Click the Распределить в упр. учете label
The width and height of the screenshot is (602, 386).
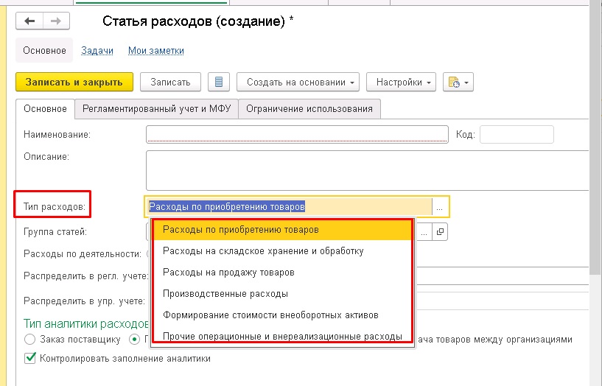85,301
